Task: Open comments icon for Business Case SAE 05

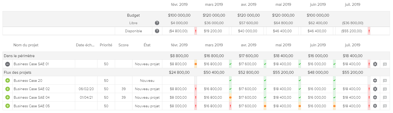Action: [x=385, y=106]
